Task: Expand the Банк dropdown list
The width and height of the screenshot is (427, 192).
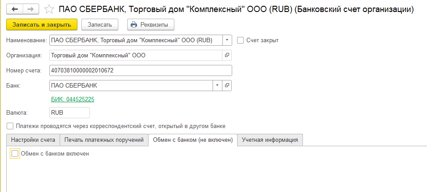Action: (217, 85)
